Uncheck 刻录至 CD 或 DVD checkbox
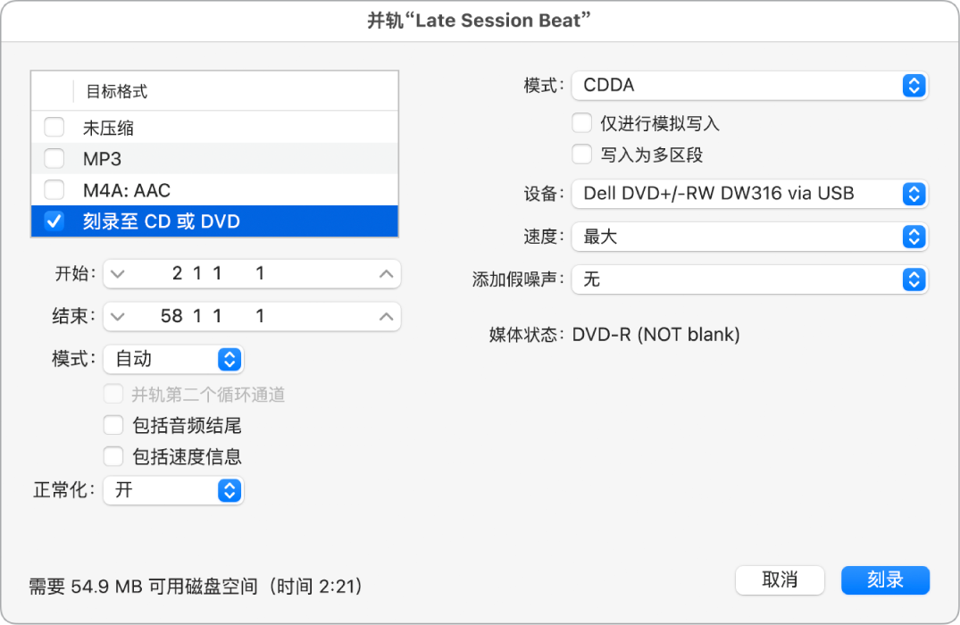The width and height of the screenshot is (960, 625). pyautogui.click(x=54, y=221)
